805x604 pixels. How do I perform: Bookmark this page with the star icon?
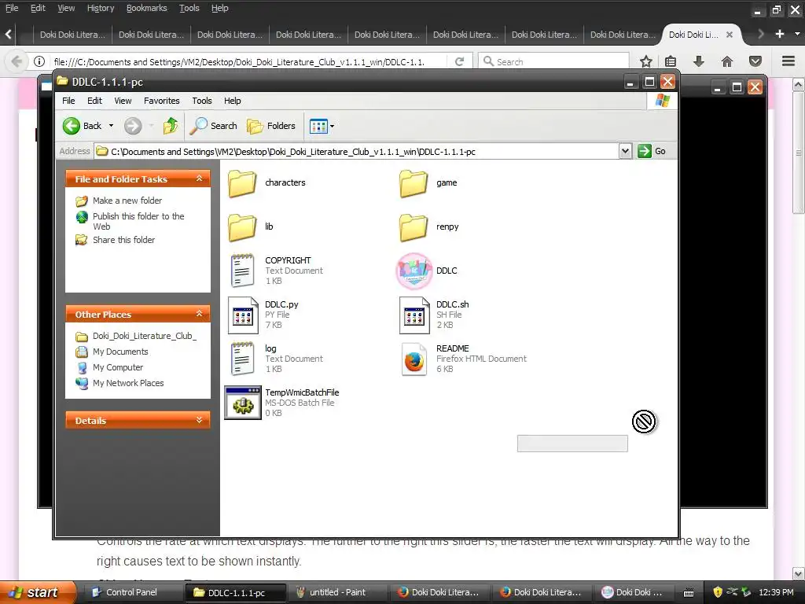[x=646, y=61]
